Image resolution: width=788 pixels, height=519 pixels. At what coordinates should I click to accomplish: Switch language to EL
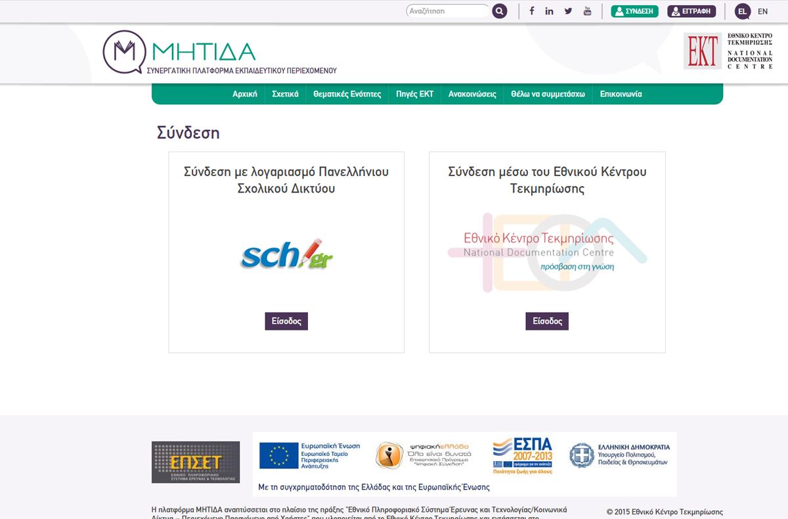click(x=742, y=11)
